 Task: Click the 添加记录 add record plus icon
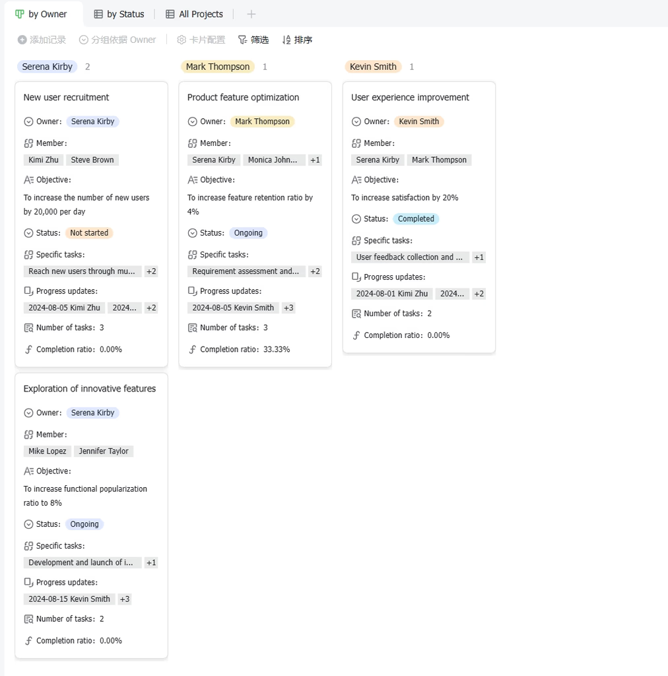[x=22, y=40]
